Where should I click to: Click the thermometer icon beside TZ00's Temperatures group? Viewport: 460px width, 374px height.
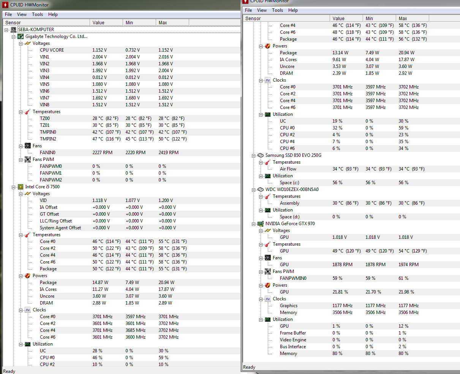coord(28,112)
